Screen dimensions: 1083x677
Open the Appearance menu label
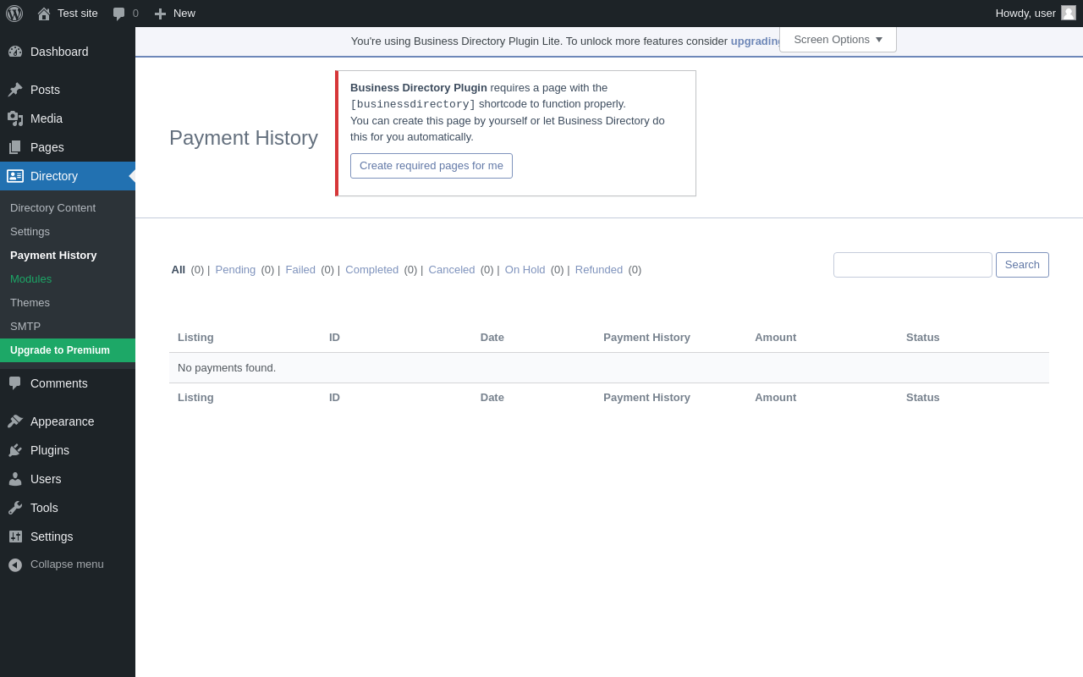click(x=63, y=421)
